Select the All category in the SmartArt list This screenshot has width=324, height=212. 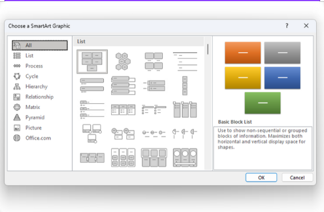pos(40,45)
